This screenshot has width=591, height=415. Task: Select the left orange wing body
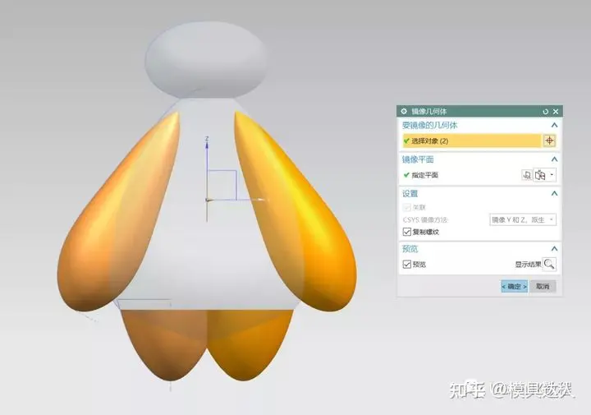tap(117, 215)
